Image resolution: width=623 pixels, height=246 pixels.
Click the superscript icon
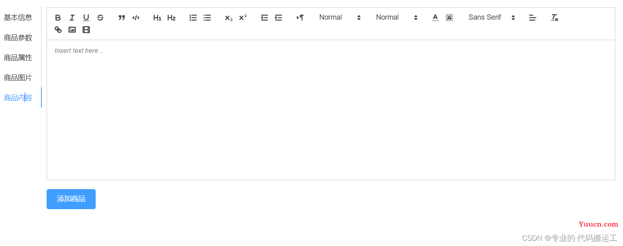[x=243, y=18]
